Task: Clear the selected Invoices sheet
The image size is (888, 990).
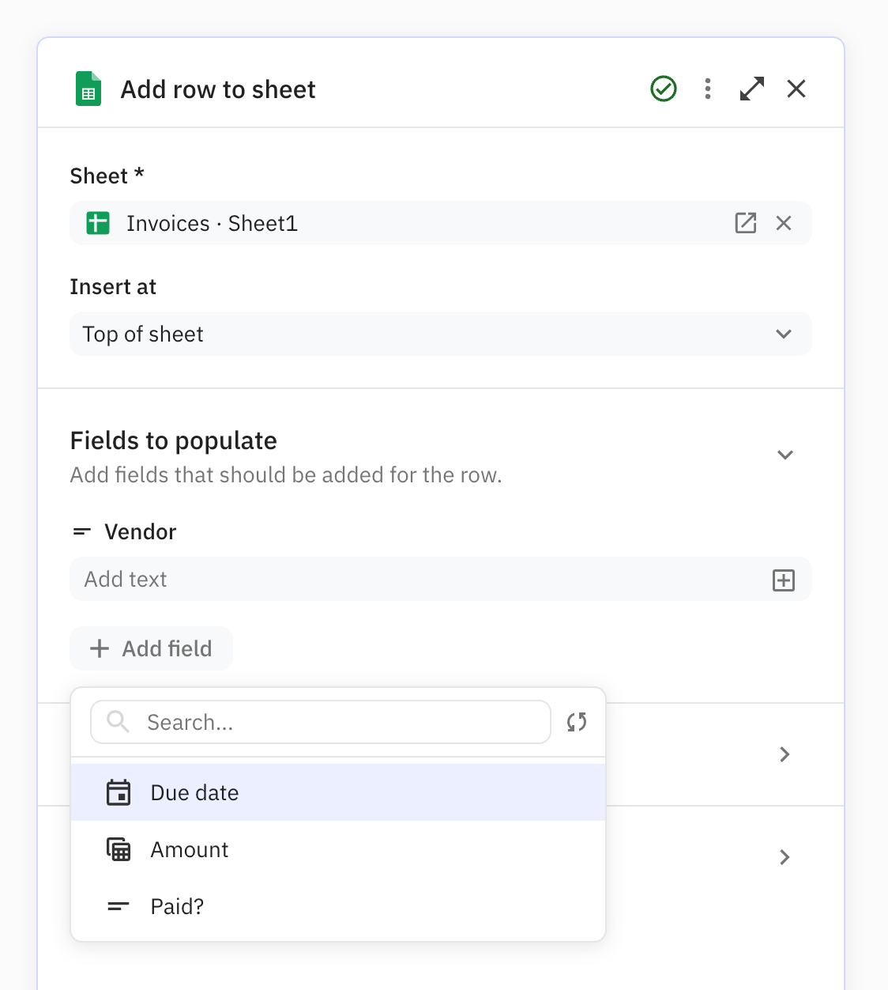Action: 784,223
